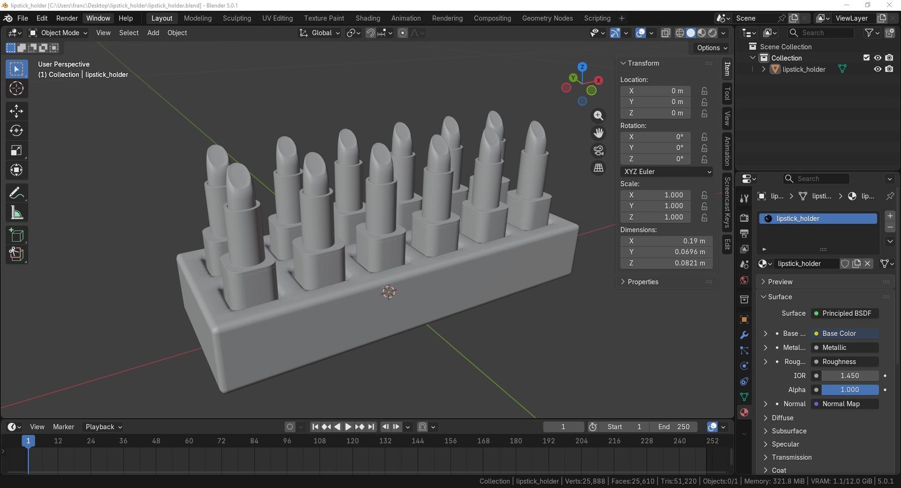Open the viewport Add menu
Screen dimensions: 901x488
click(x=153, y=33)
